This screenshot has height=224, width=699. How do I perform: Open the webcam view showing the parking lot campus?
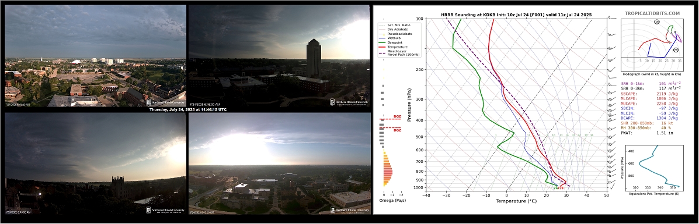[x=95, y=56]
